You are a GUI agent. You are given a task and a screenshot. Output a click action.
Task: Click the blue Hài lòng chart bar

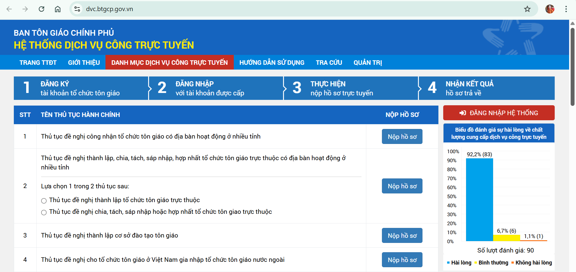coord(479,199)
